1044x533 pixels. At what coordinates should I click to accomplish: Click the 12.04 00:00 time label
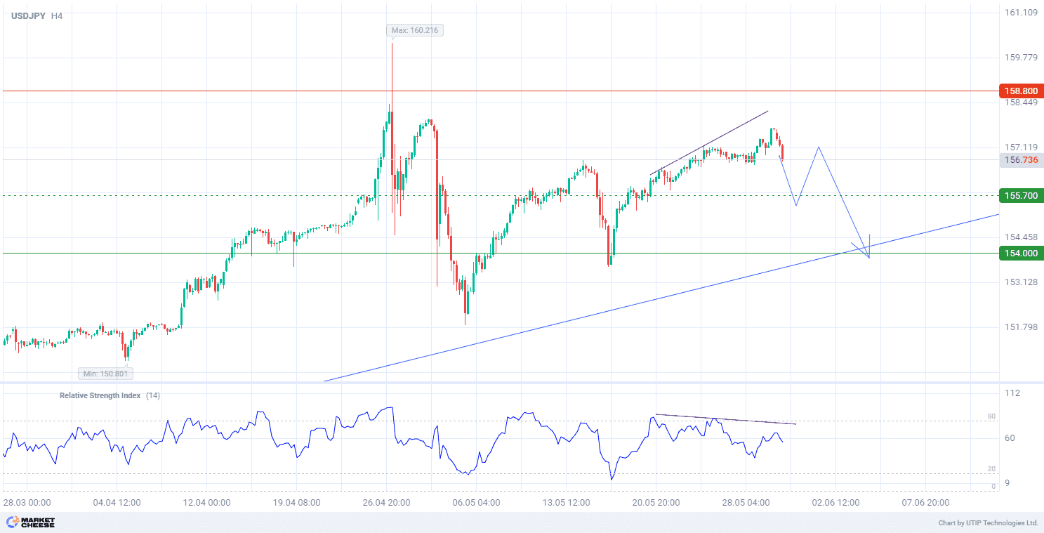pos(206,503)
